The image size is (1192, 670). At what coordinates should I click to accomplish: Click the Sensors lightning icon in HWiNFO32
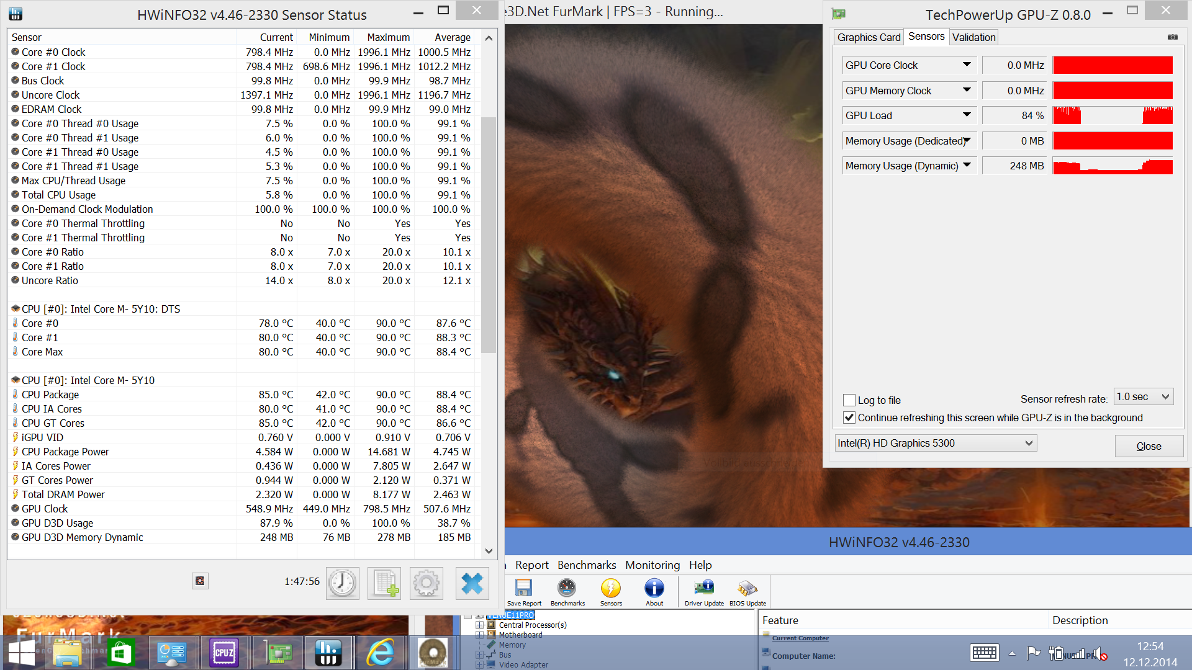click(611, 588)
